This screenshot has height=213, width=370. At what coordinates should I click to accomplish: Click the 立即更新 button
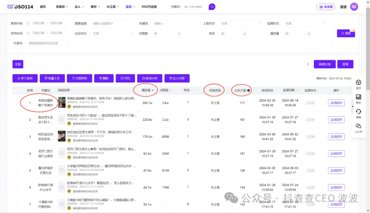pyautogui.click(x=79, y=78)
